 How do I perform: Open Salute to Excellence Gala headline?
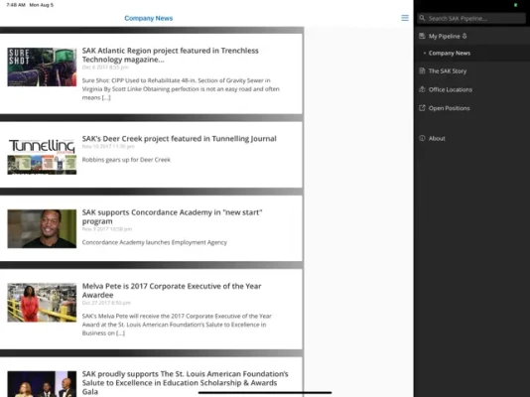(186, 383)
